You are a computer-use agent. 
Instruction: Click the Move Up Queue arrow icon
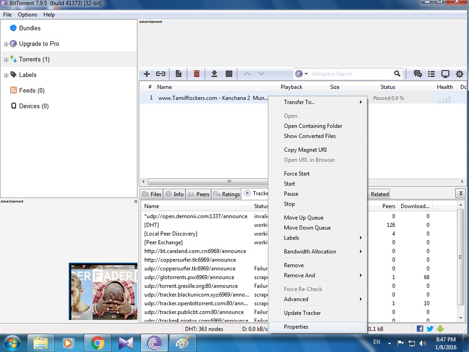point(247,74)
